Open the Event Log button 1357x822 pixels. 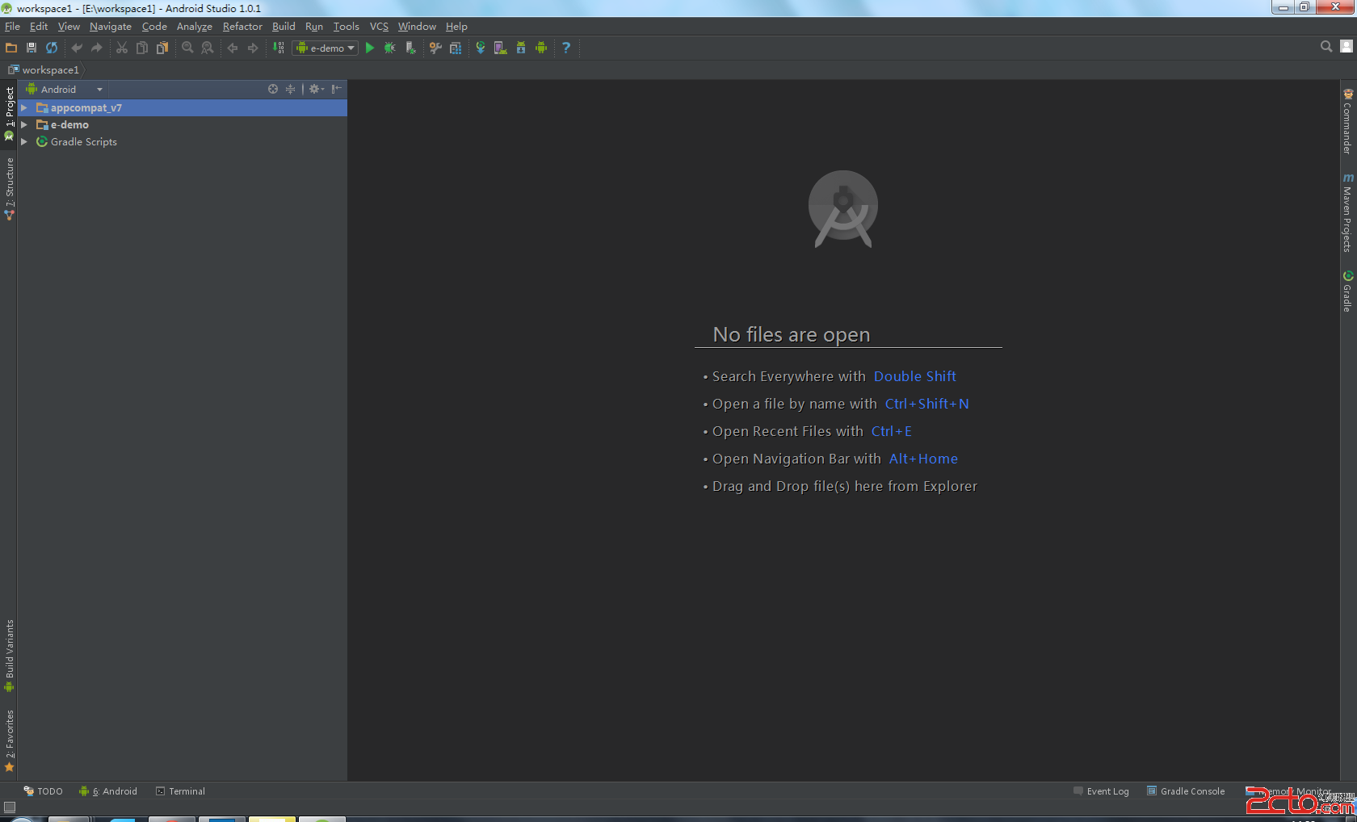click(1101, 791)
